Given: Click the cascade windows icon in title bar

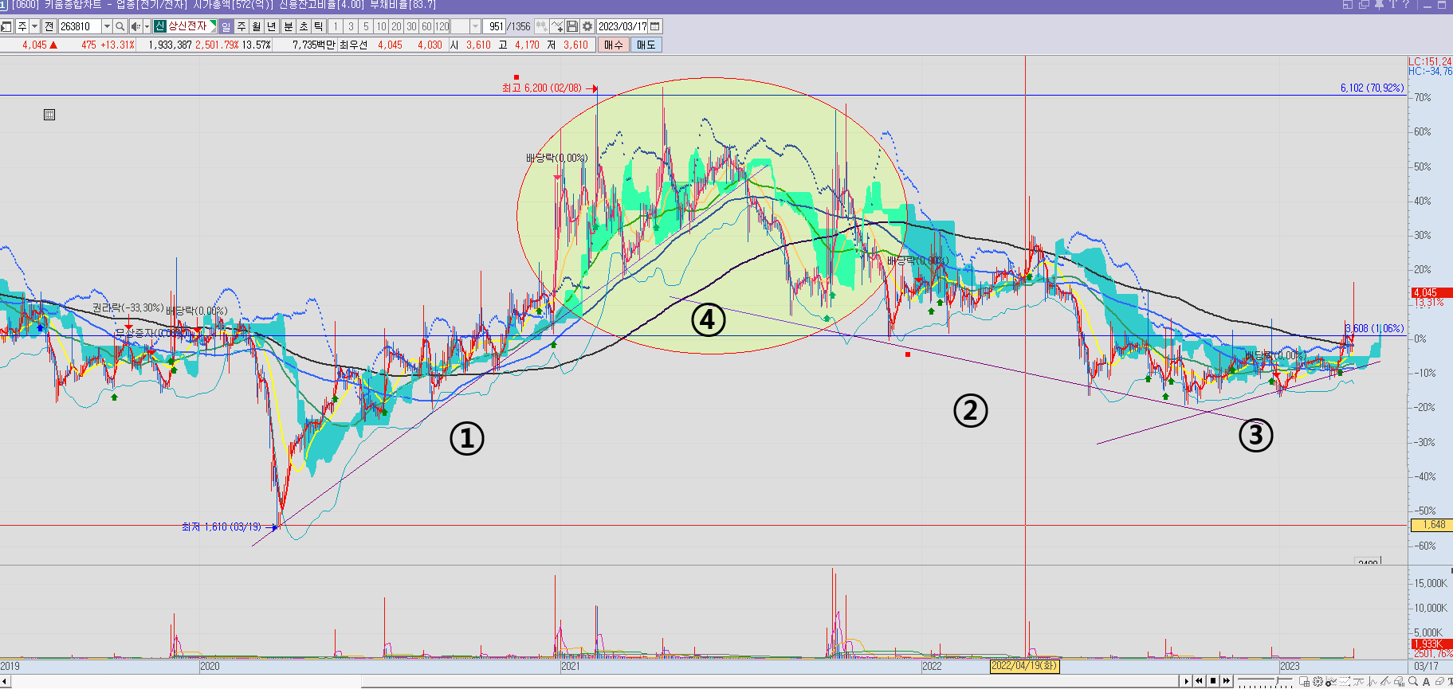Looking at the screenshot, I should [x=1364, y=5].
